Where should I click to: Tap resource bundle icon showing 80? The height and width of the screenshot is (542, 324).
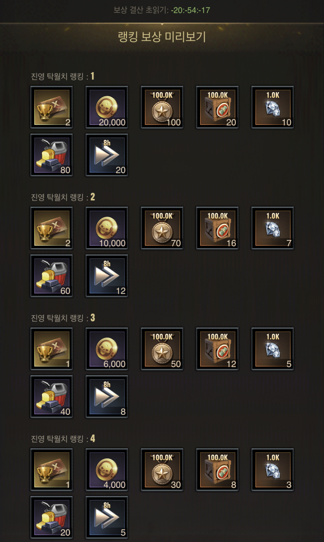coord(51,155)
